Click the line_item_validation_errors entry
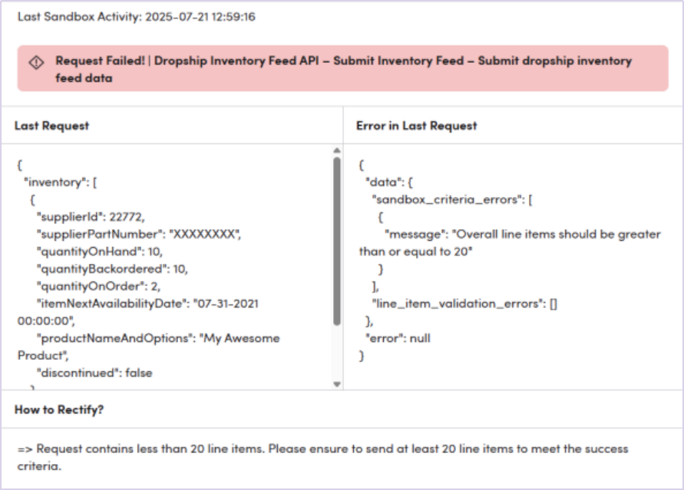The width and height of the screenshot is (684, 490). [464, 304]
